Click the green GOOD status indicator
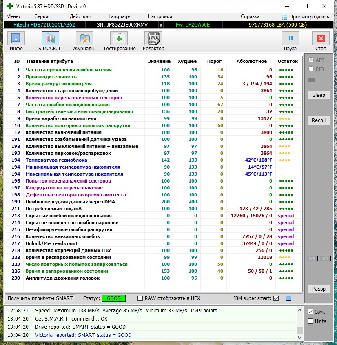Viewport: 337px width, 345px height. click(114, 298)
